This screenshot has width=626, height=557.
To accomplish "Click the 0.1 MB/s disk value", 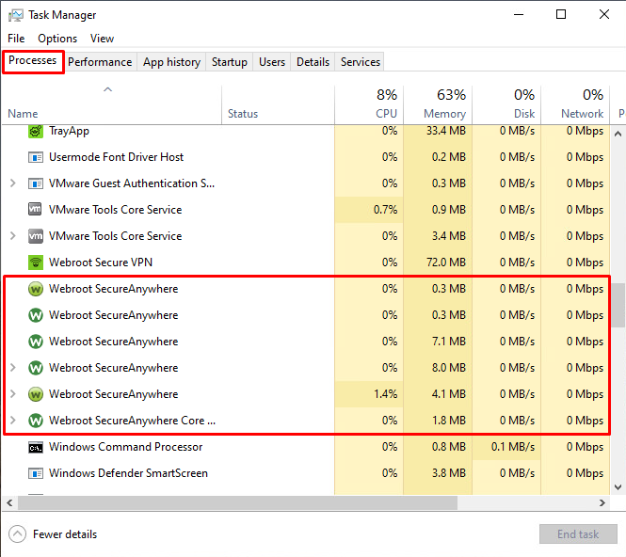I will (x=513, y=447).
